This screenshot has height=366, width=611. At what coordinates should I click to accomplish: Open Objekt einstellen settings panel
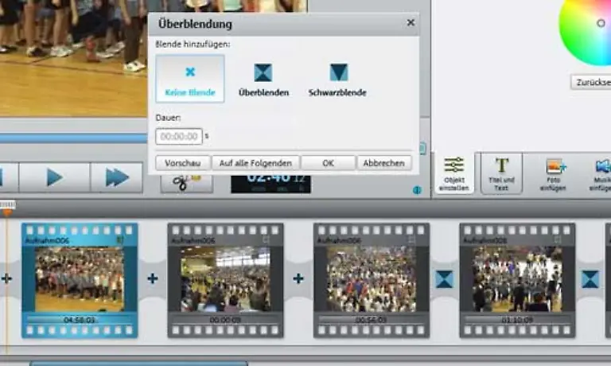click(454, 173)
